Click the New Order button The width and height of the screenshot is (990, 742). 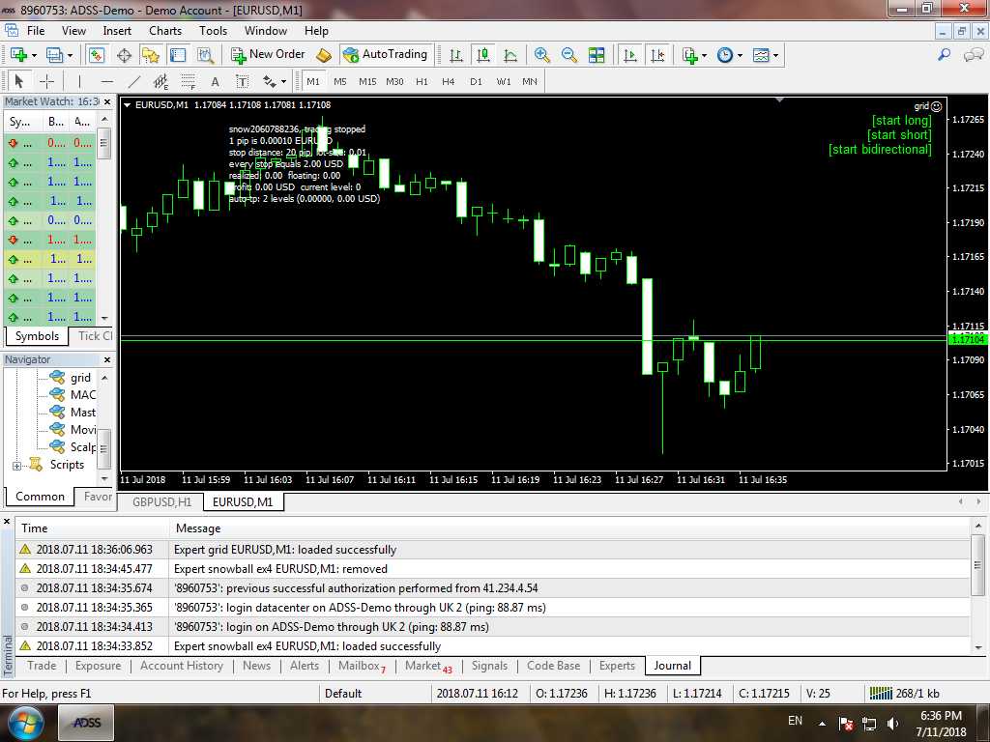(268, 55)
